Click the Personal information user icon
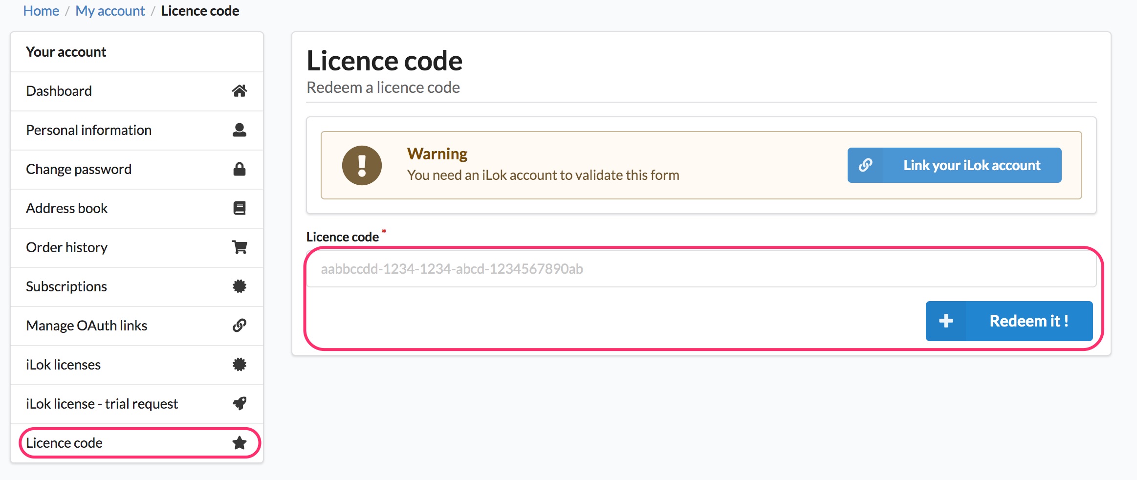 (x=239, y=130)
